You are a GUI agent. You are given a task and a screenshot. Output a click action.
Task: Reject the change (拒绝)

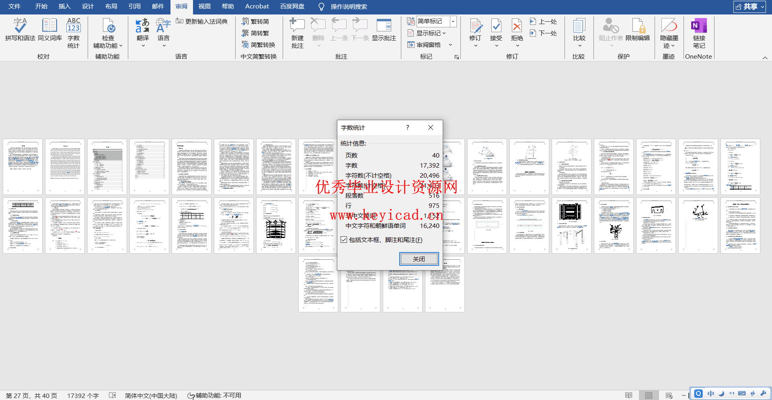pos(517,29)
